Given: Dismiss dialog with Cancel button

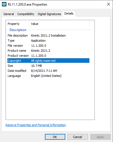Looking at the screenshot, I should click(x=78, y=137).
